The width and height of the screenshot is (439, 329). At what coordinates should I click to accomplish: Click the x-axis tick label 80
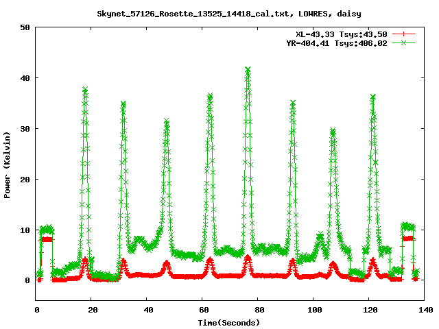click(x=259, y=310)
